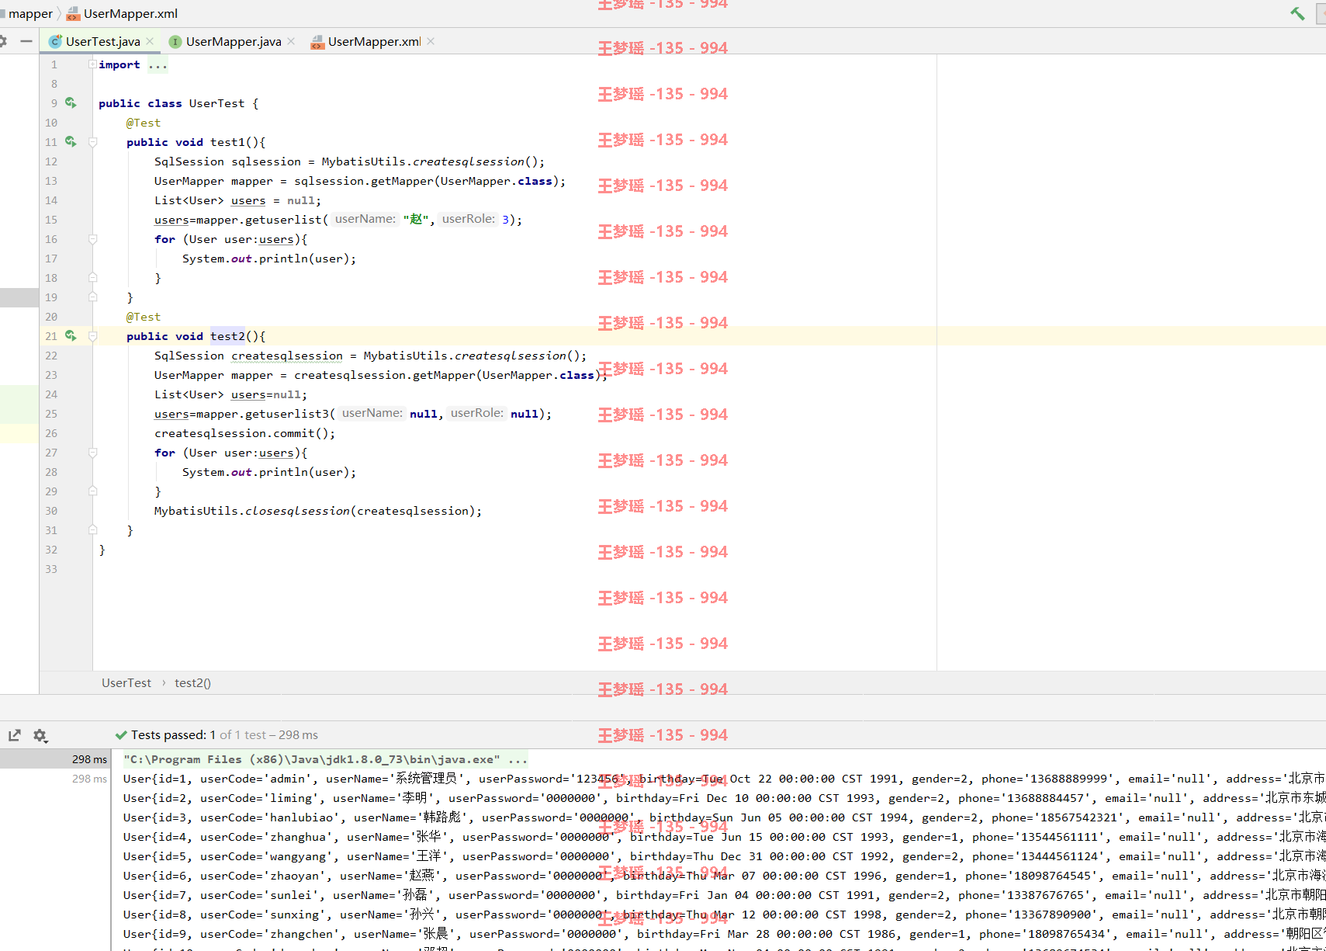This screenshot has width=1326, height=951.
Task: Click the green Tests passed checkmark
Action: coord(121,735)
